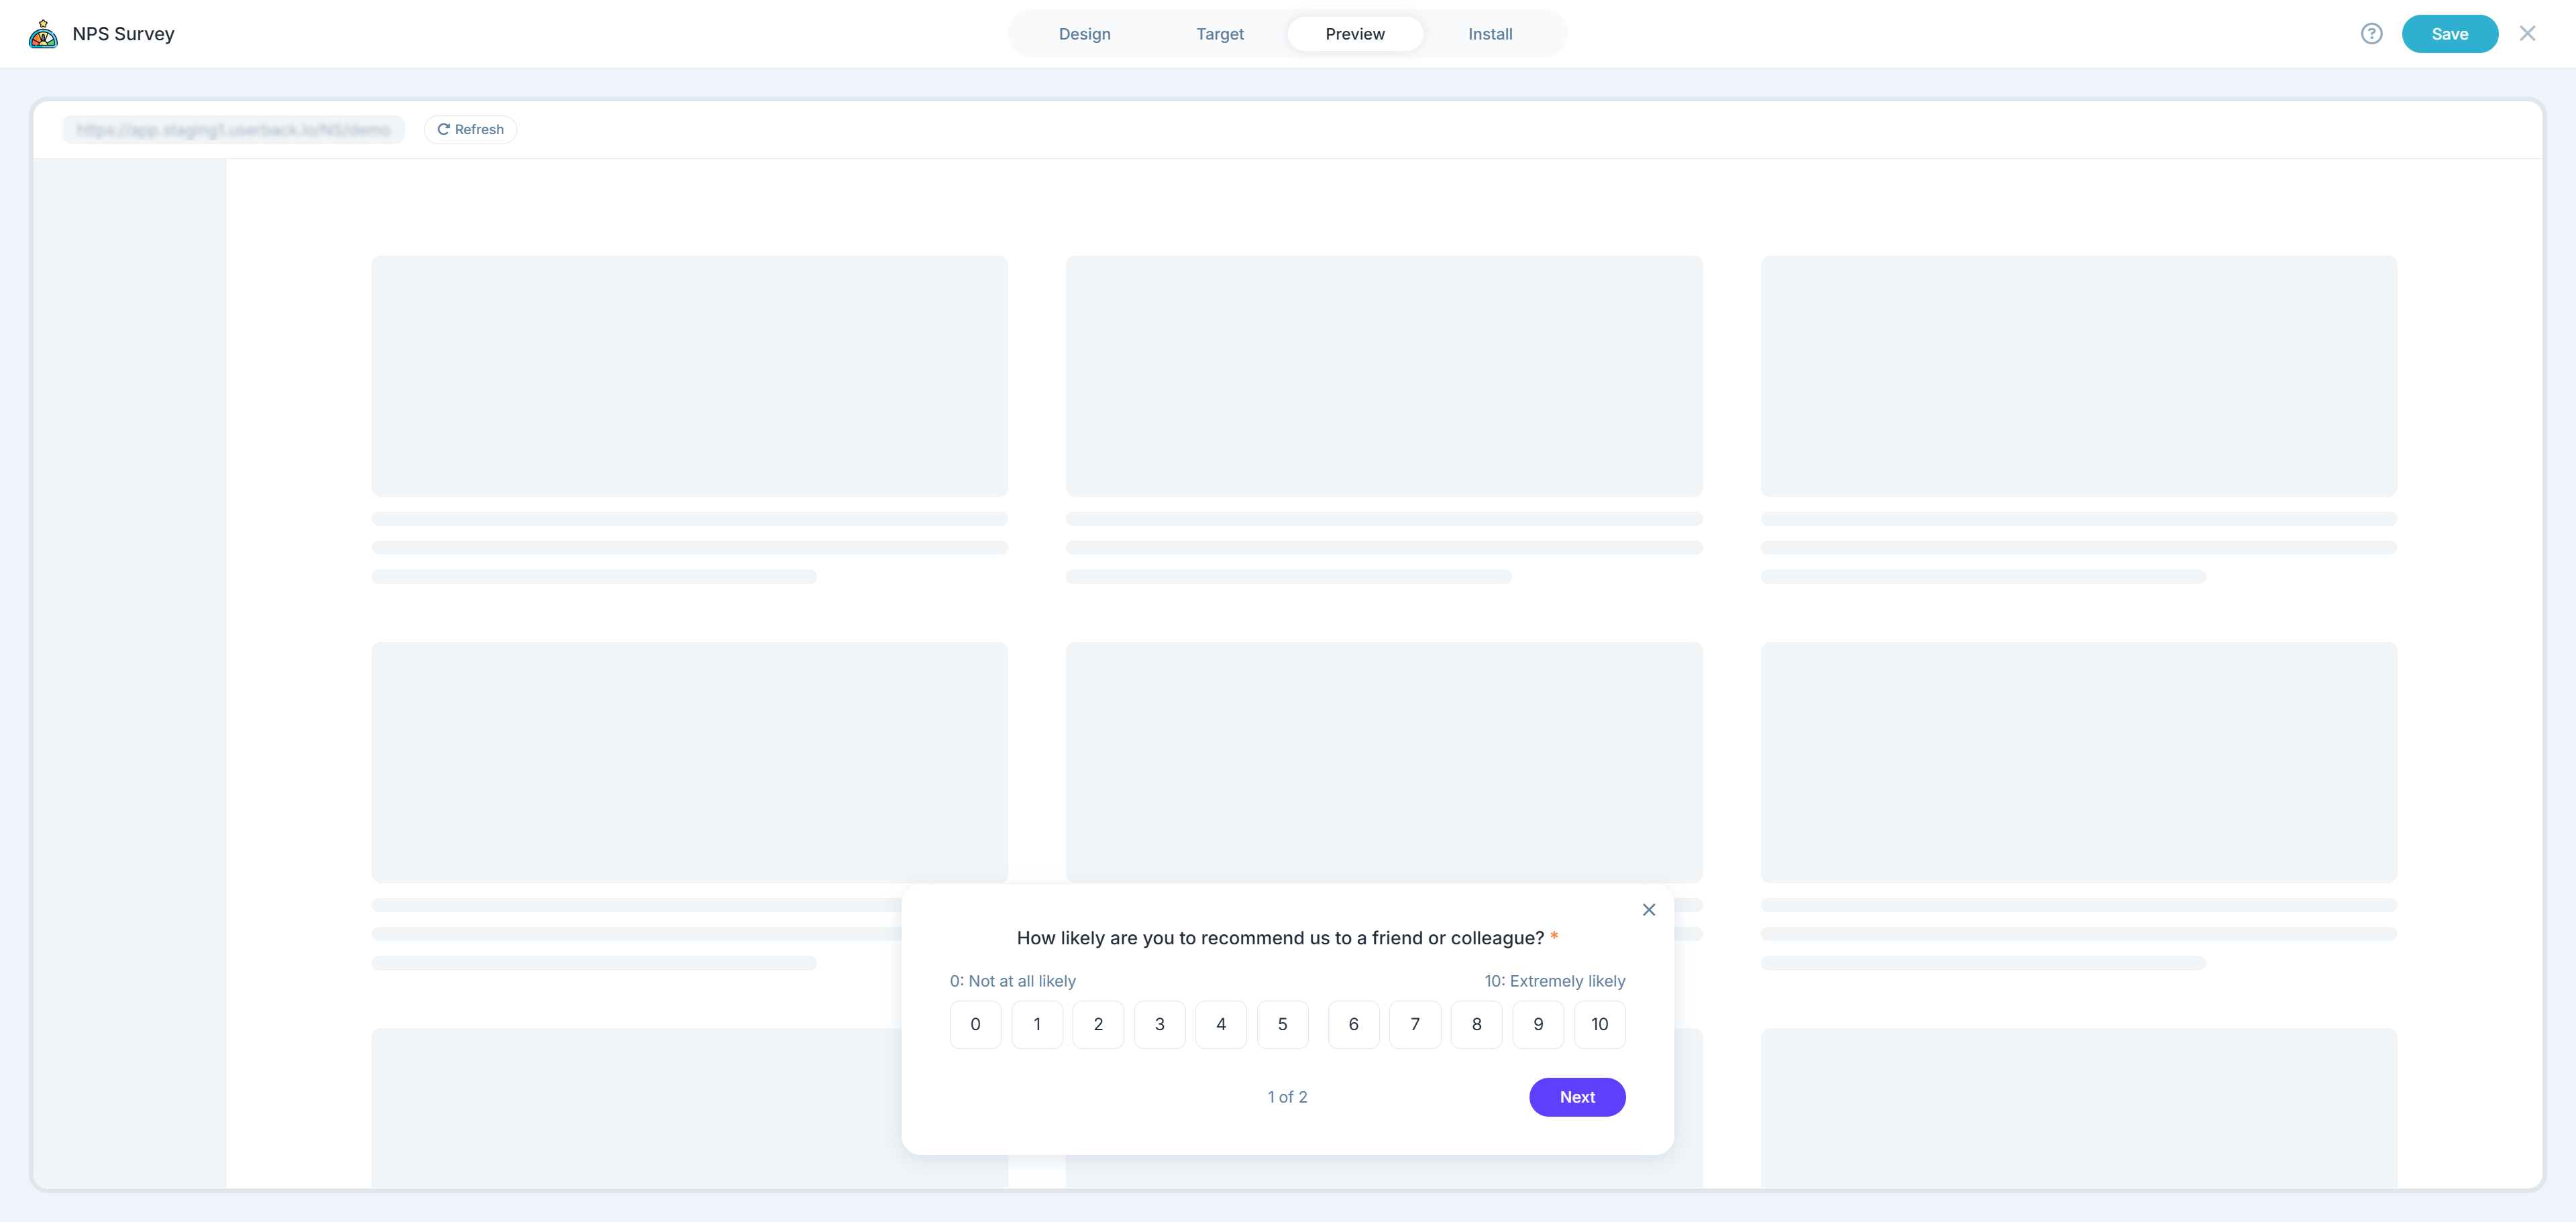Click rating 1 on the NPS scale
The image size is (2576, 1222).
coord(1036,1024)
